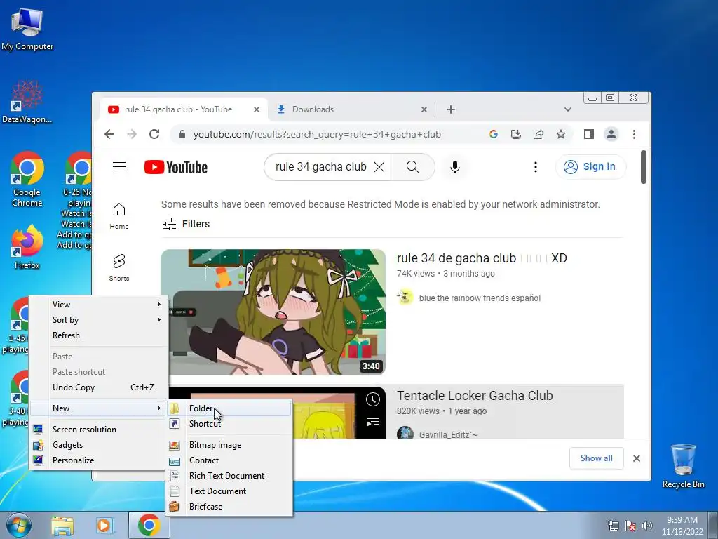This screenshot has width=718, height=539.
Task: Launch Google Chrome desktop shortcut
Action: (27, 179)
